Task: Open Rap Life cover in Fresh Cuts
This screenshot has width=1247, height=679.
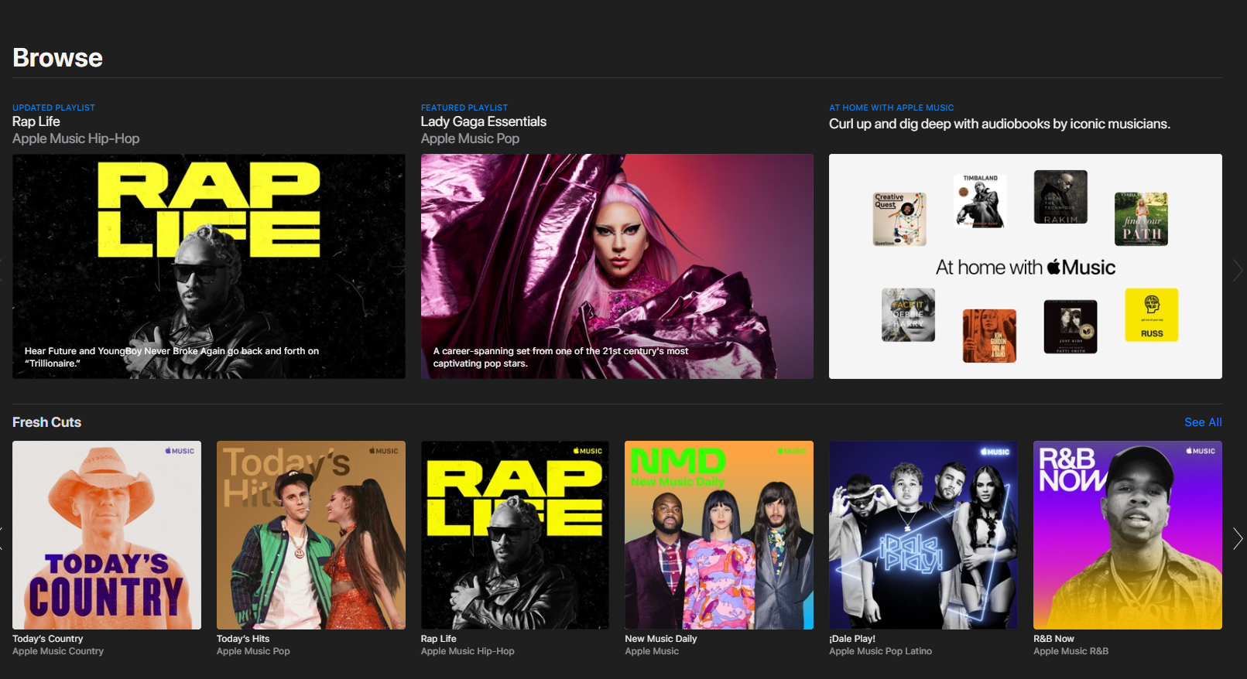Action: (x=515, y=535)
